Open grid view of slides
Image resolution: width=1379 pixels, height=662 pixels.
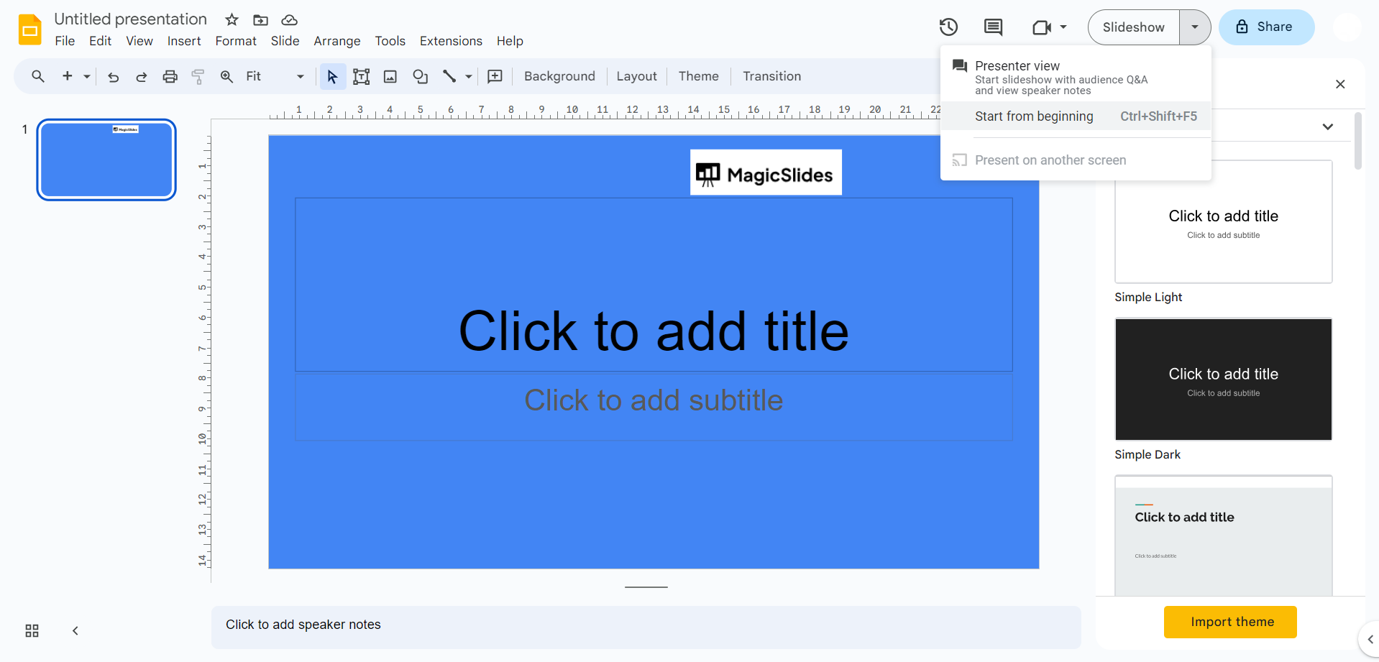pos(32,630)
